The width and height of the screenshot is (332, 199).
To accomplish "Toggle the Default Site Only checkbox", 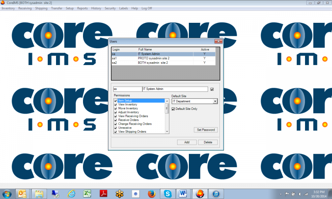I will 173,109.
